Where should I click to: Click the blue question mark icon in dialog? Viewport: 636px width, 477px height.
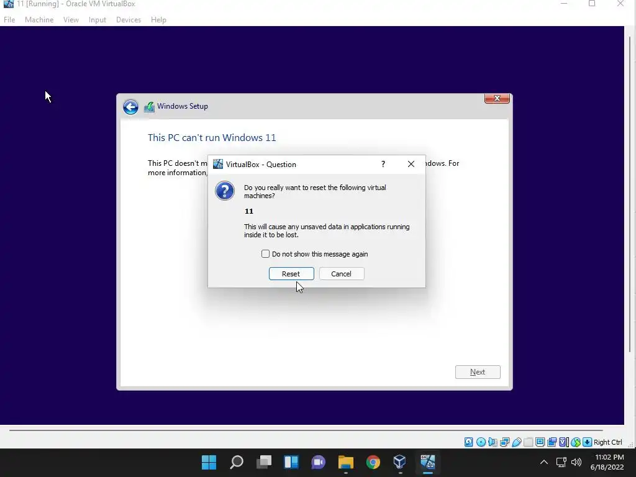tap(225, 191)
